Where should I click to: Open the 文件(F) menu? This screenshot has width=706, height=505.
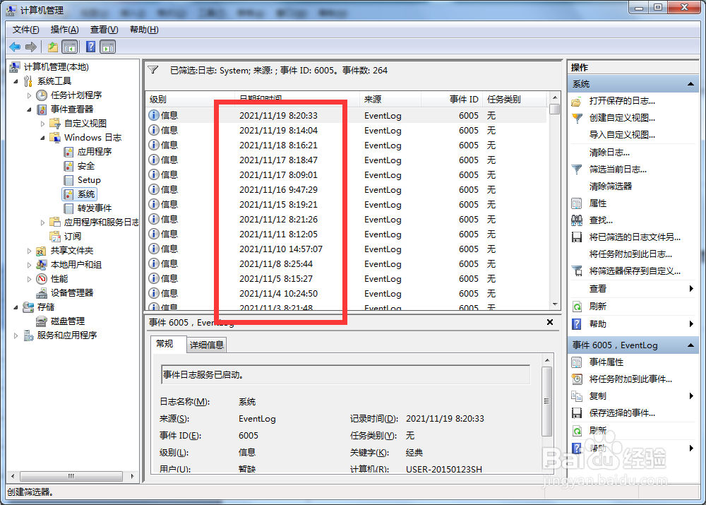(25, 30)
